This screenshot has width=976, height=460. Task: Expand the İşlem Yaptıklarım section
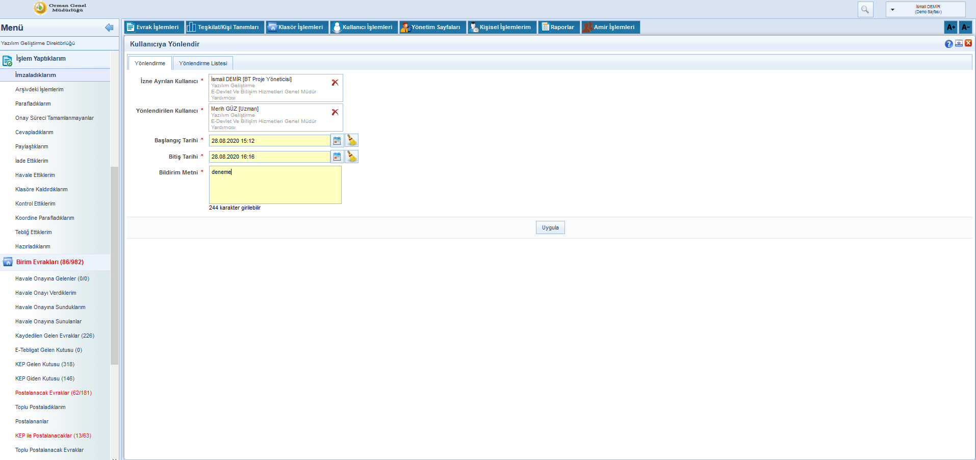coord(41,59)
